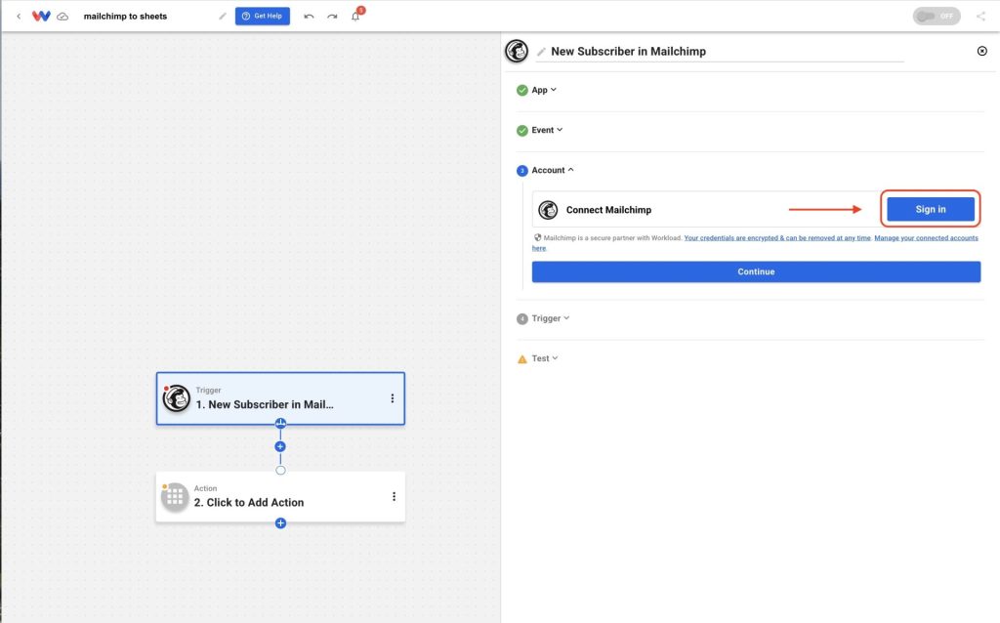Check the cloud save status icon
Viewport: 1000px width, 623px height.
click(x=62, y=17)
